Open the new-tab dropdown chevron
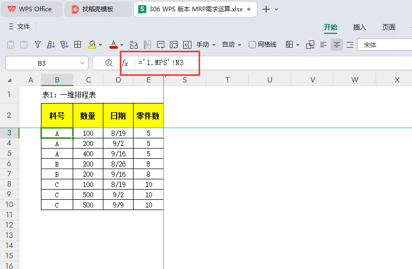Viewport: 412px width, 269px height. pyautogui.click(x=276, y=9)
